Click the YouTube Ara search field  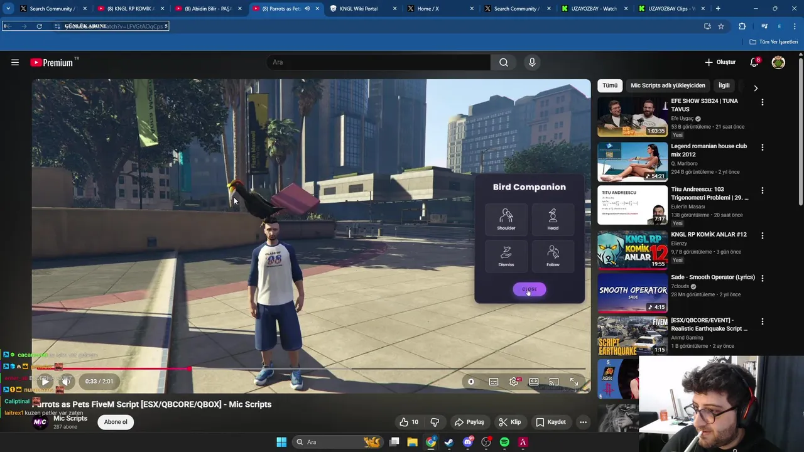[x=378, y=62]
